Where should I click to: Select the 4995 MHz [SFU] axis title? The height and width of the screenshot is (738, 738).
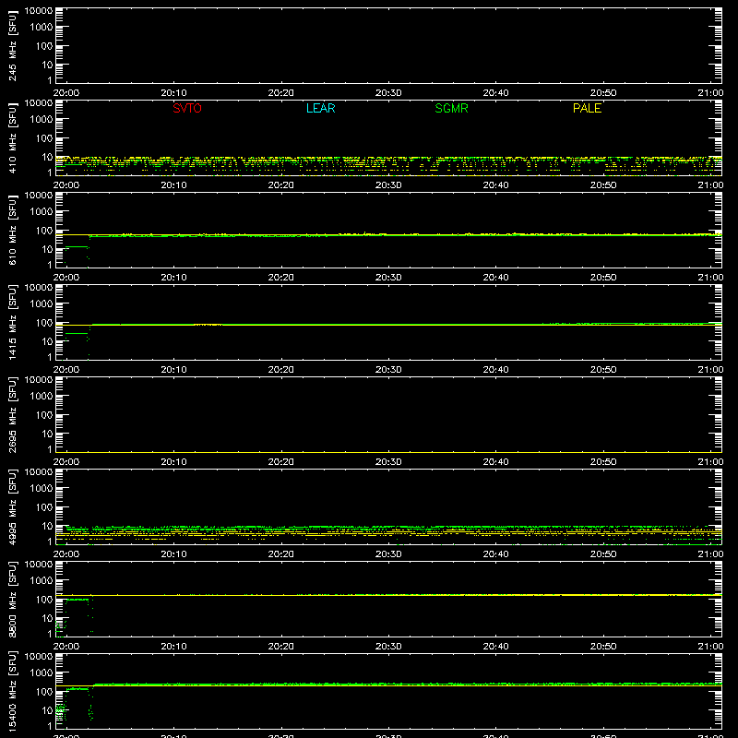click(13, 506)
